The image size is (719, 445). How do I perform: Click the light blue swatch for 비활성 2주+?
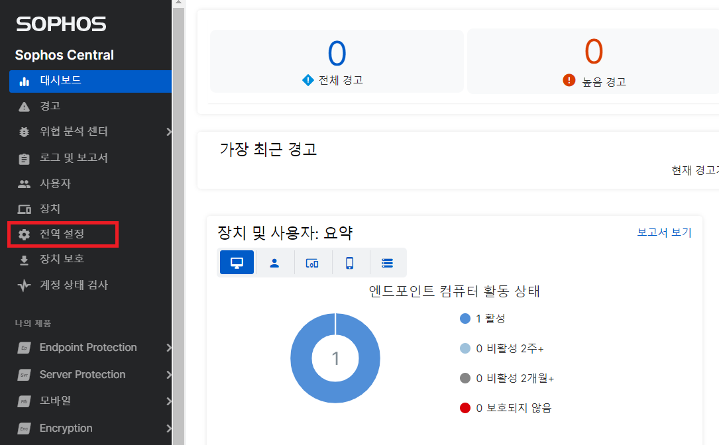(465, 348)
